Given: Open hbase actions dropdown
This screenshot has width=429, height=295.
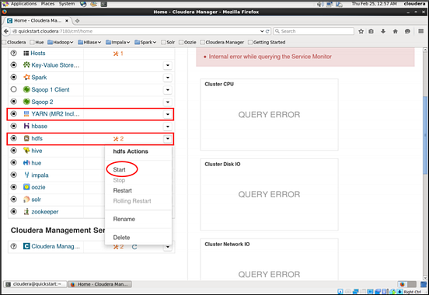Looking at the screenshot, I should [x=167, y=127].
